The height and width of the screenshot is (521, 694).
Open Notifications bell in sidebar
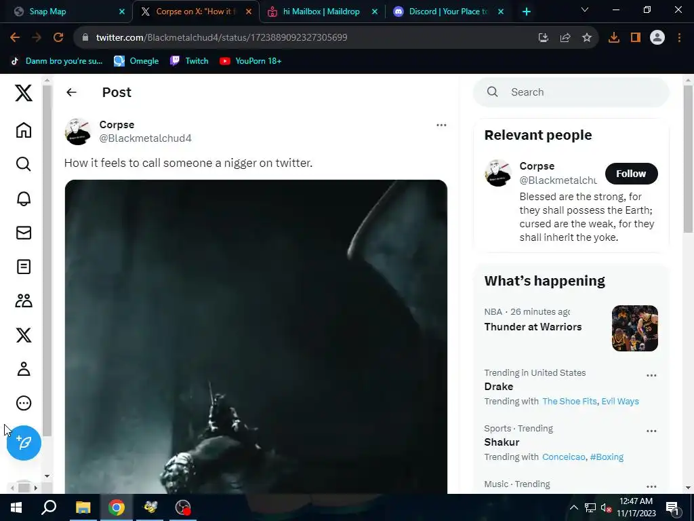point(24,199)
